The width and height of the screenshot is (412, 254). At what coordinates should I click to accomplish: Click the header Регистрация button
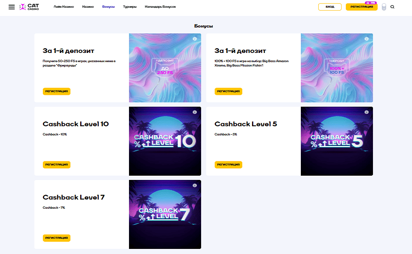362,7
